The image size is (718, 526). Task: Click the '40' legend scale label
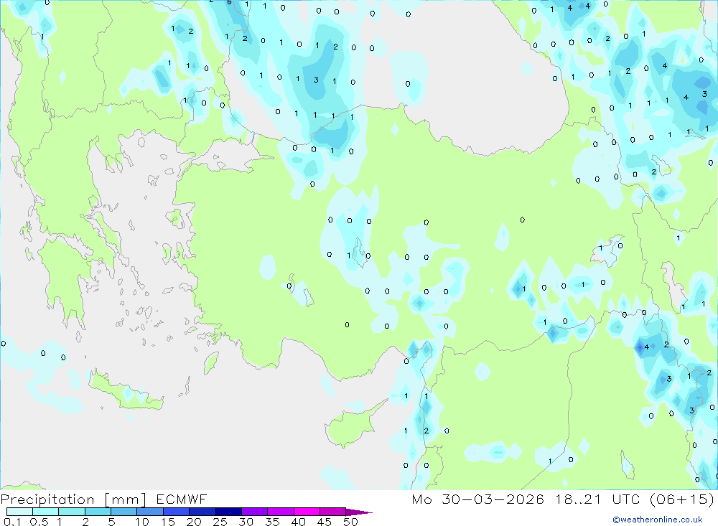point(299,522)
